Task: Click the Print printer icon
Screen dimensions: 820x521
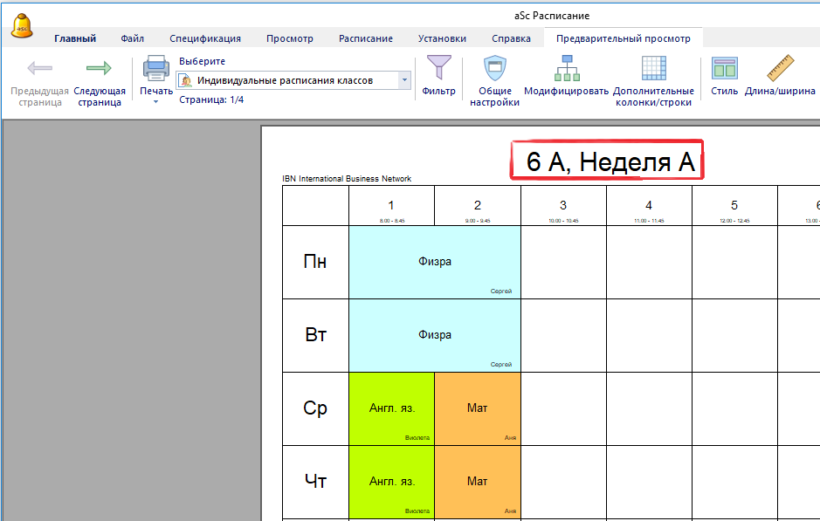Action: point(156,69)
